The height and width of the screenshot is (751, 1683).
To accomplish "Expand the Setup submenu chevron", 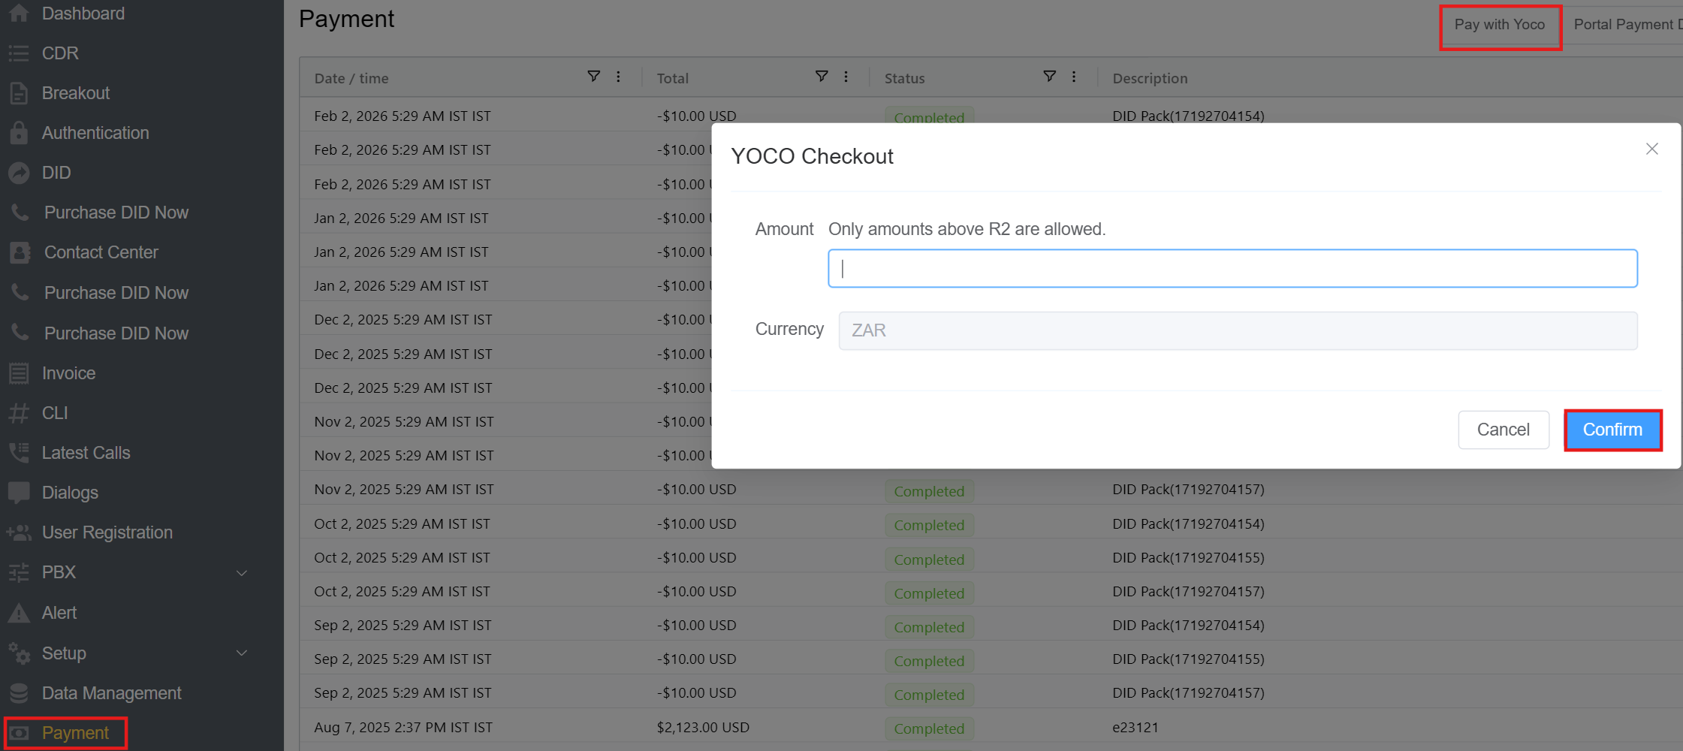I will coord(242,653).
